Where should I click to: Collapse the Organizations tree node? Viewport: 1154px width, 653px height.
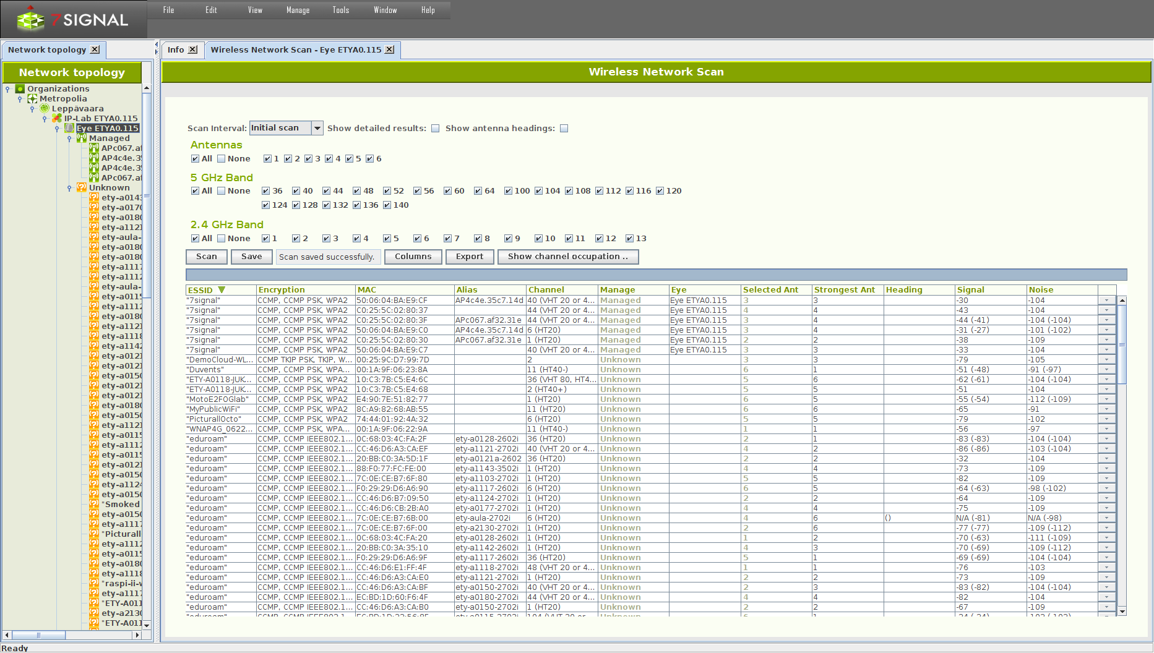[x=7, y=89]
